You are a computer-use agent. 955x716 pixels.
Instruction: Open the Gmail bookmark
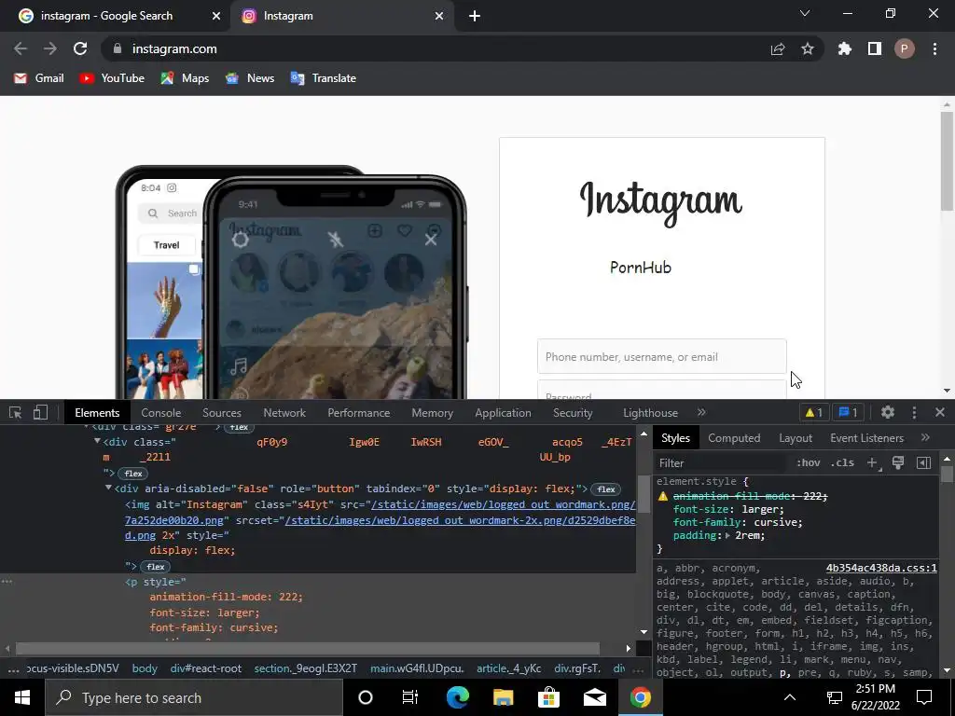[39, 78]
